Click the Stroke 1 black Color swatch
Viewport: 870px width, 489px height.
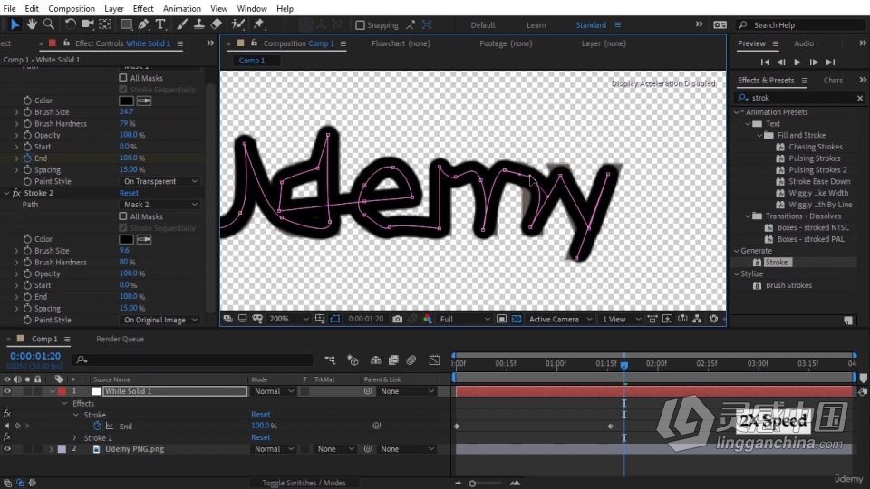(126, 101)
